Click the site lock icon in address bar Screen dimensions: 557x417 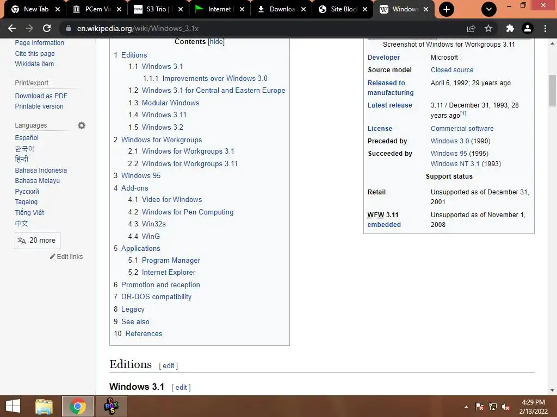point(68,28)
